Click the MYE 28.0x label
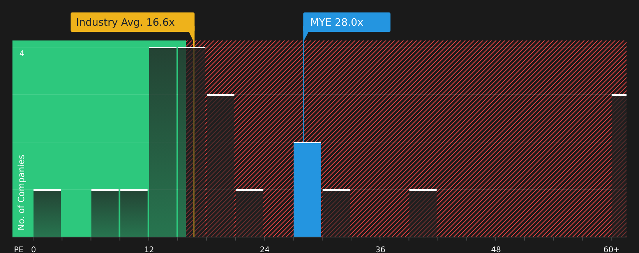 [347, 22]
